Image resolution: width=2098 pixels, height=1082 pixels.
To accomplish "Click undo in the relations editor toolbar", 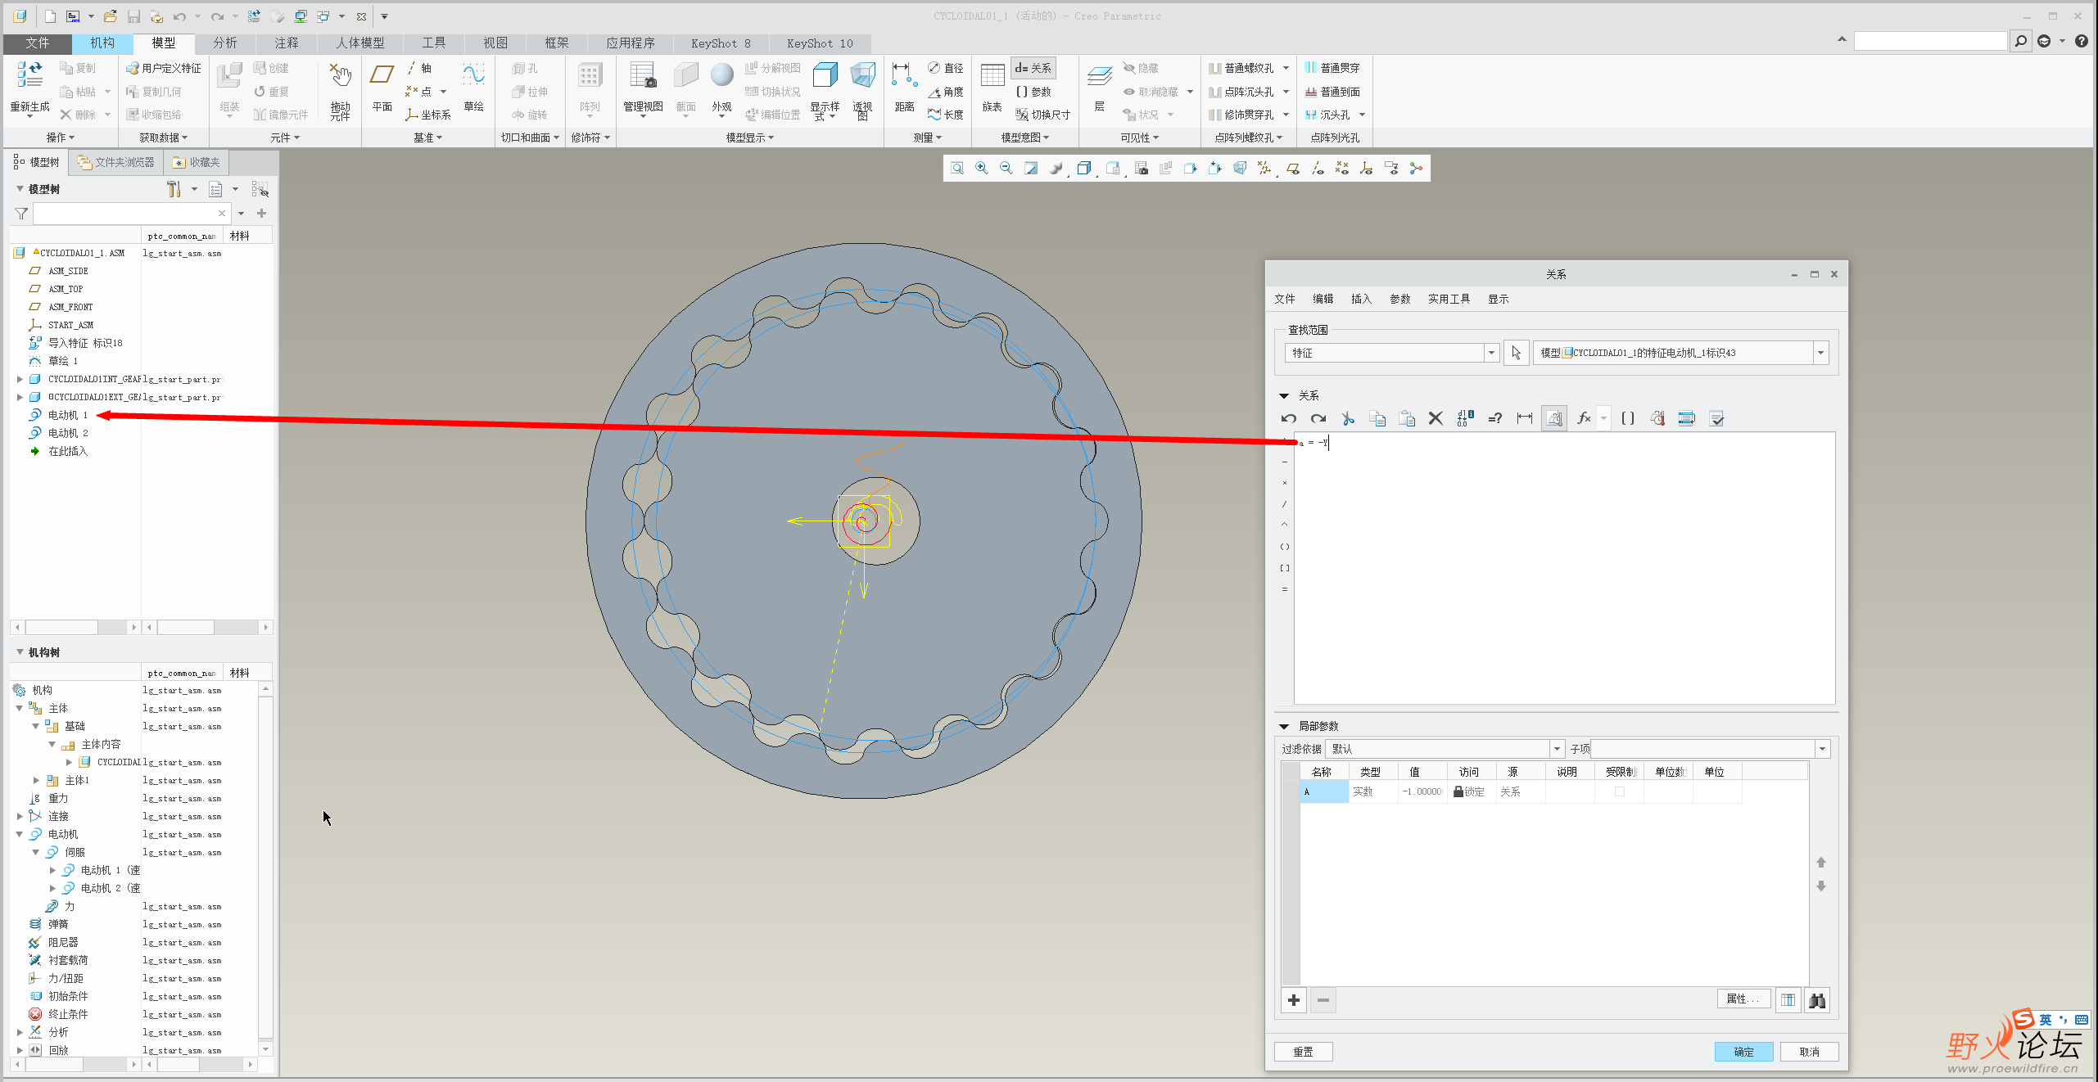I will point(1289,418).
